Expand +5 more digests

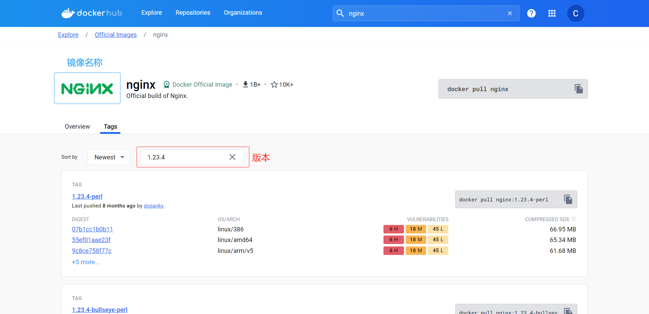86,262
